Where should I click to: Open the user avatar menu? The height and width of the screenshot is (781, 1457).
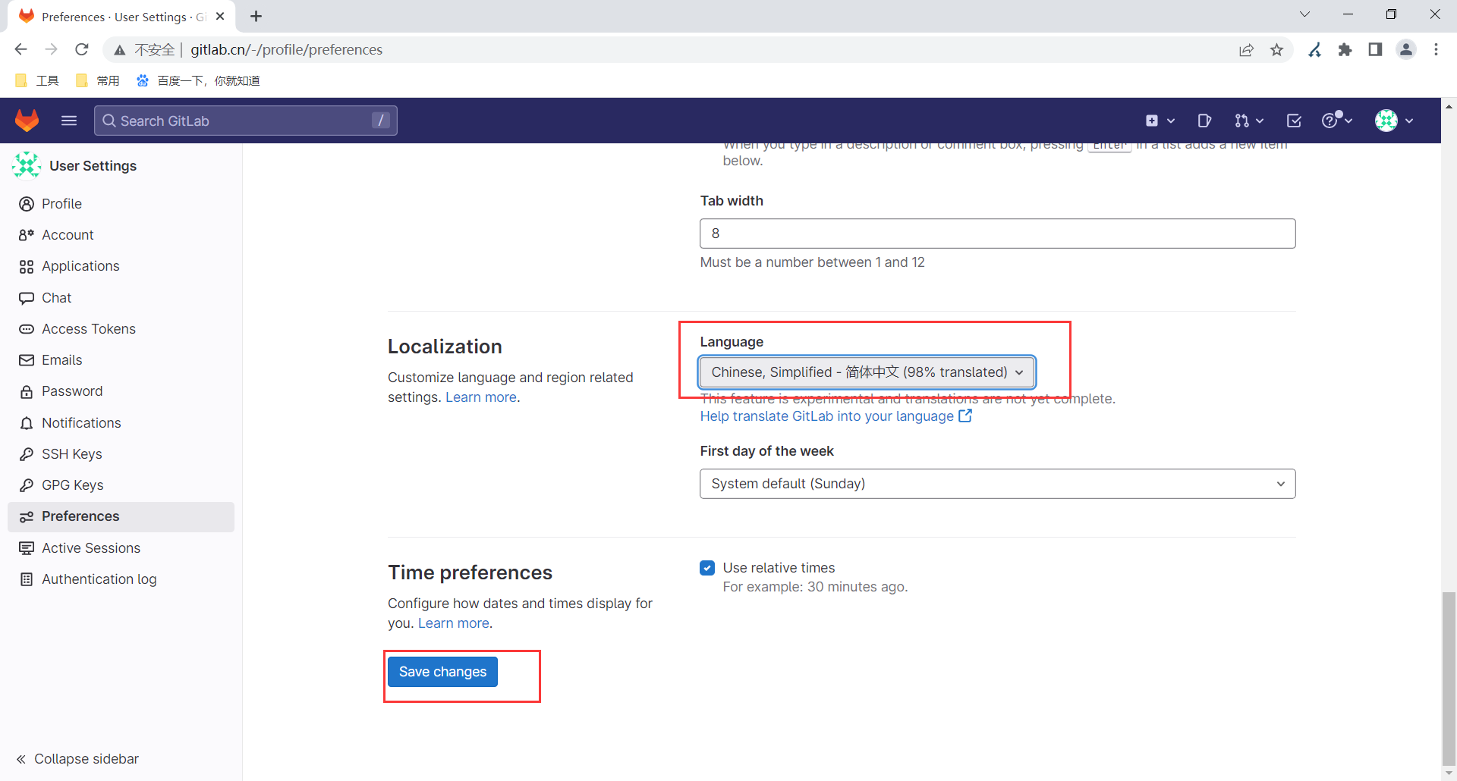(1394, 121)
